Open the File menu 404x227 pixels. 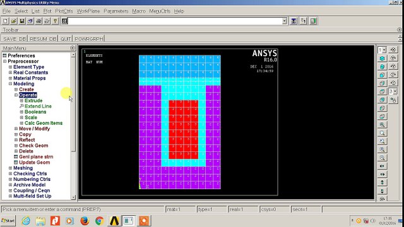pyautogui.click(x=6, y=11)
